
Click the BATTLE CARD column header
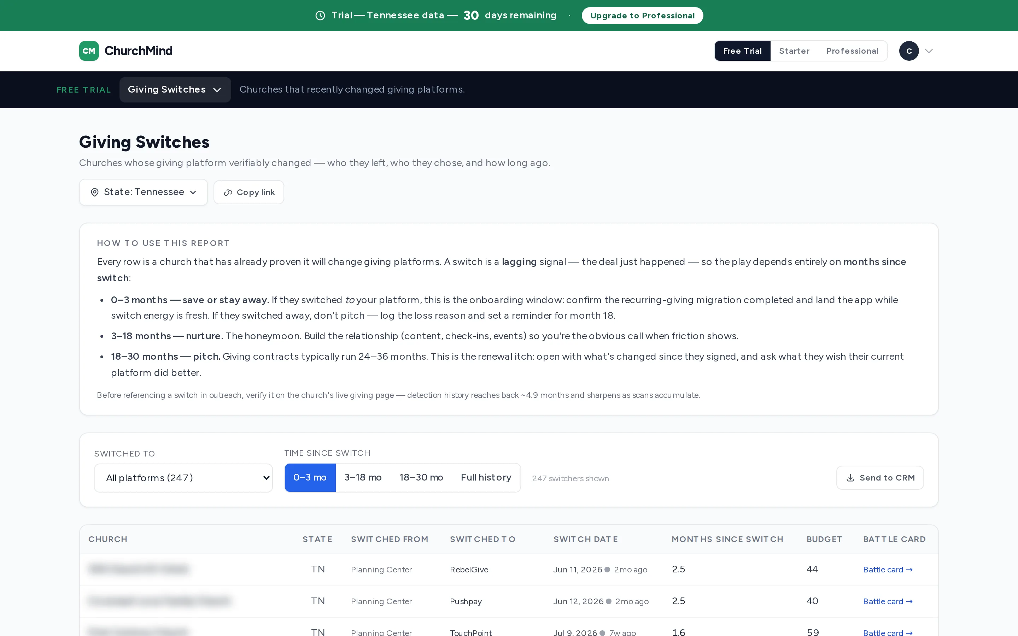click(894, 539)
